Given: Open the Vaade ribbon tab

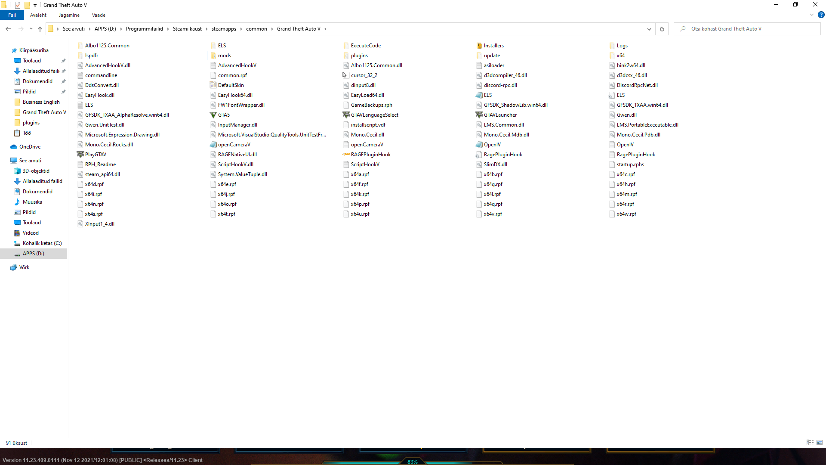Looking at the screenshot, I should [x=99, y=15].
